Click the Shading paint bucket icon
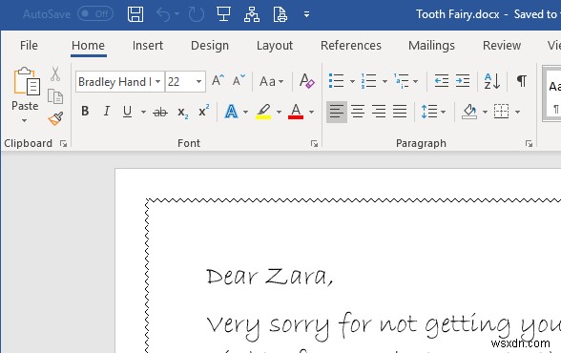The width and height of the screenshot is (561, 353). click(x=469, y=112)
